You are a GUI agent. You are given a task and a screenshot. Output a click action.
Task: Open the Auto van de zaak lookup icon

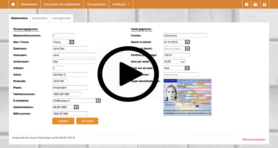(x=187, y=68)
